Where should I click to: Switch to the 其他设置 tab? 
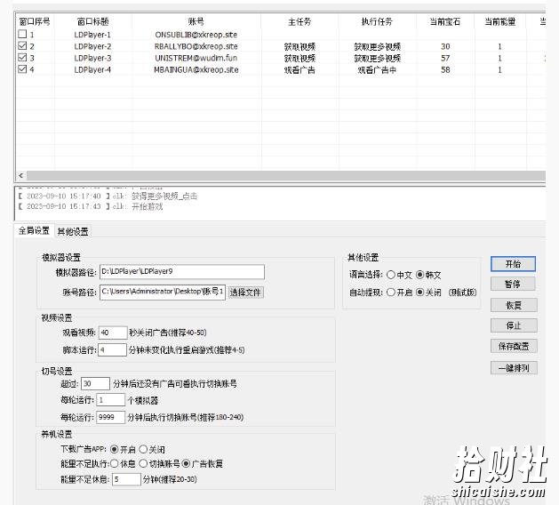click(x=73, y=231)
